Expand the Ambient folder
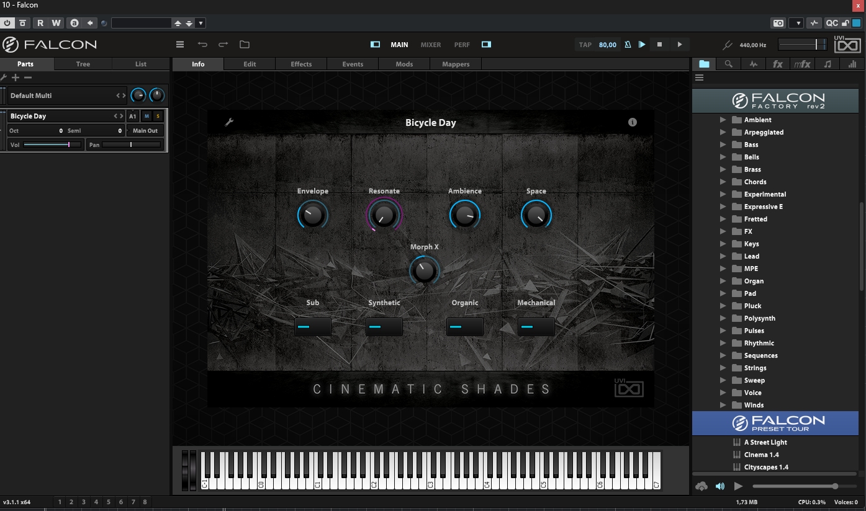The width and height of the screenshot is (866, 511). [723, 120]
